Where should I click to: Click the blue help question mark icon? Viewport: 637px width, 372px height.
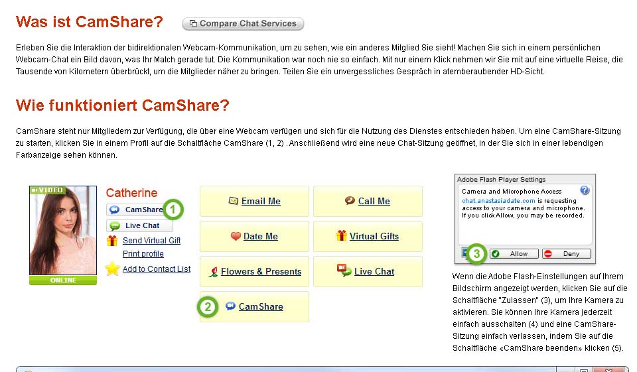(x=585, y=190)
